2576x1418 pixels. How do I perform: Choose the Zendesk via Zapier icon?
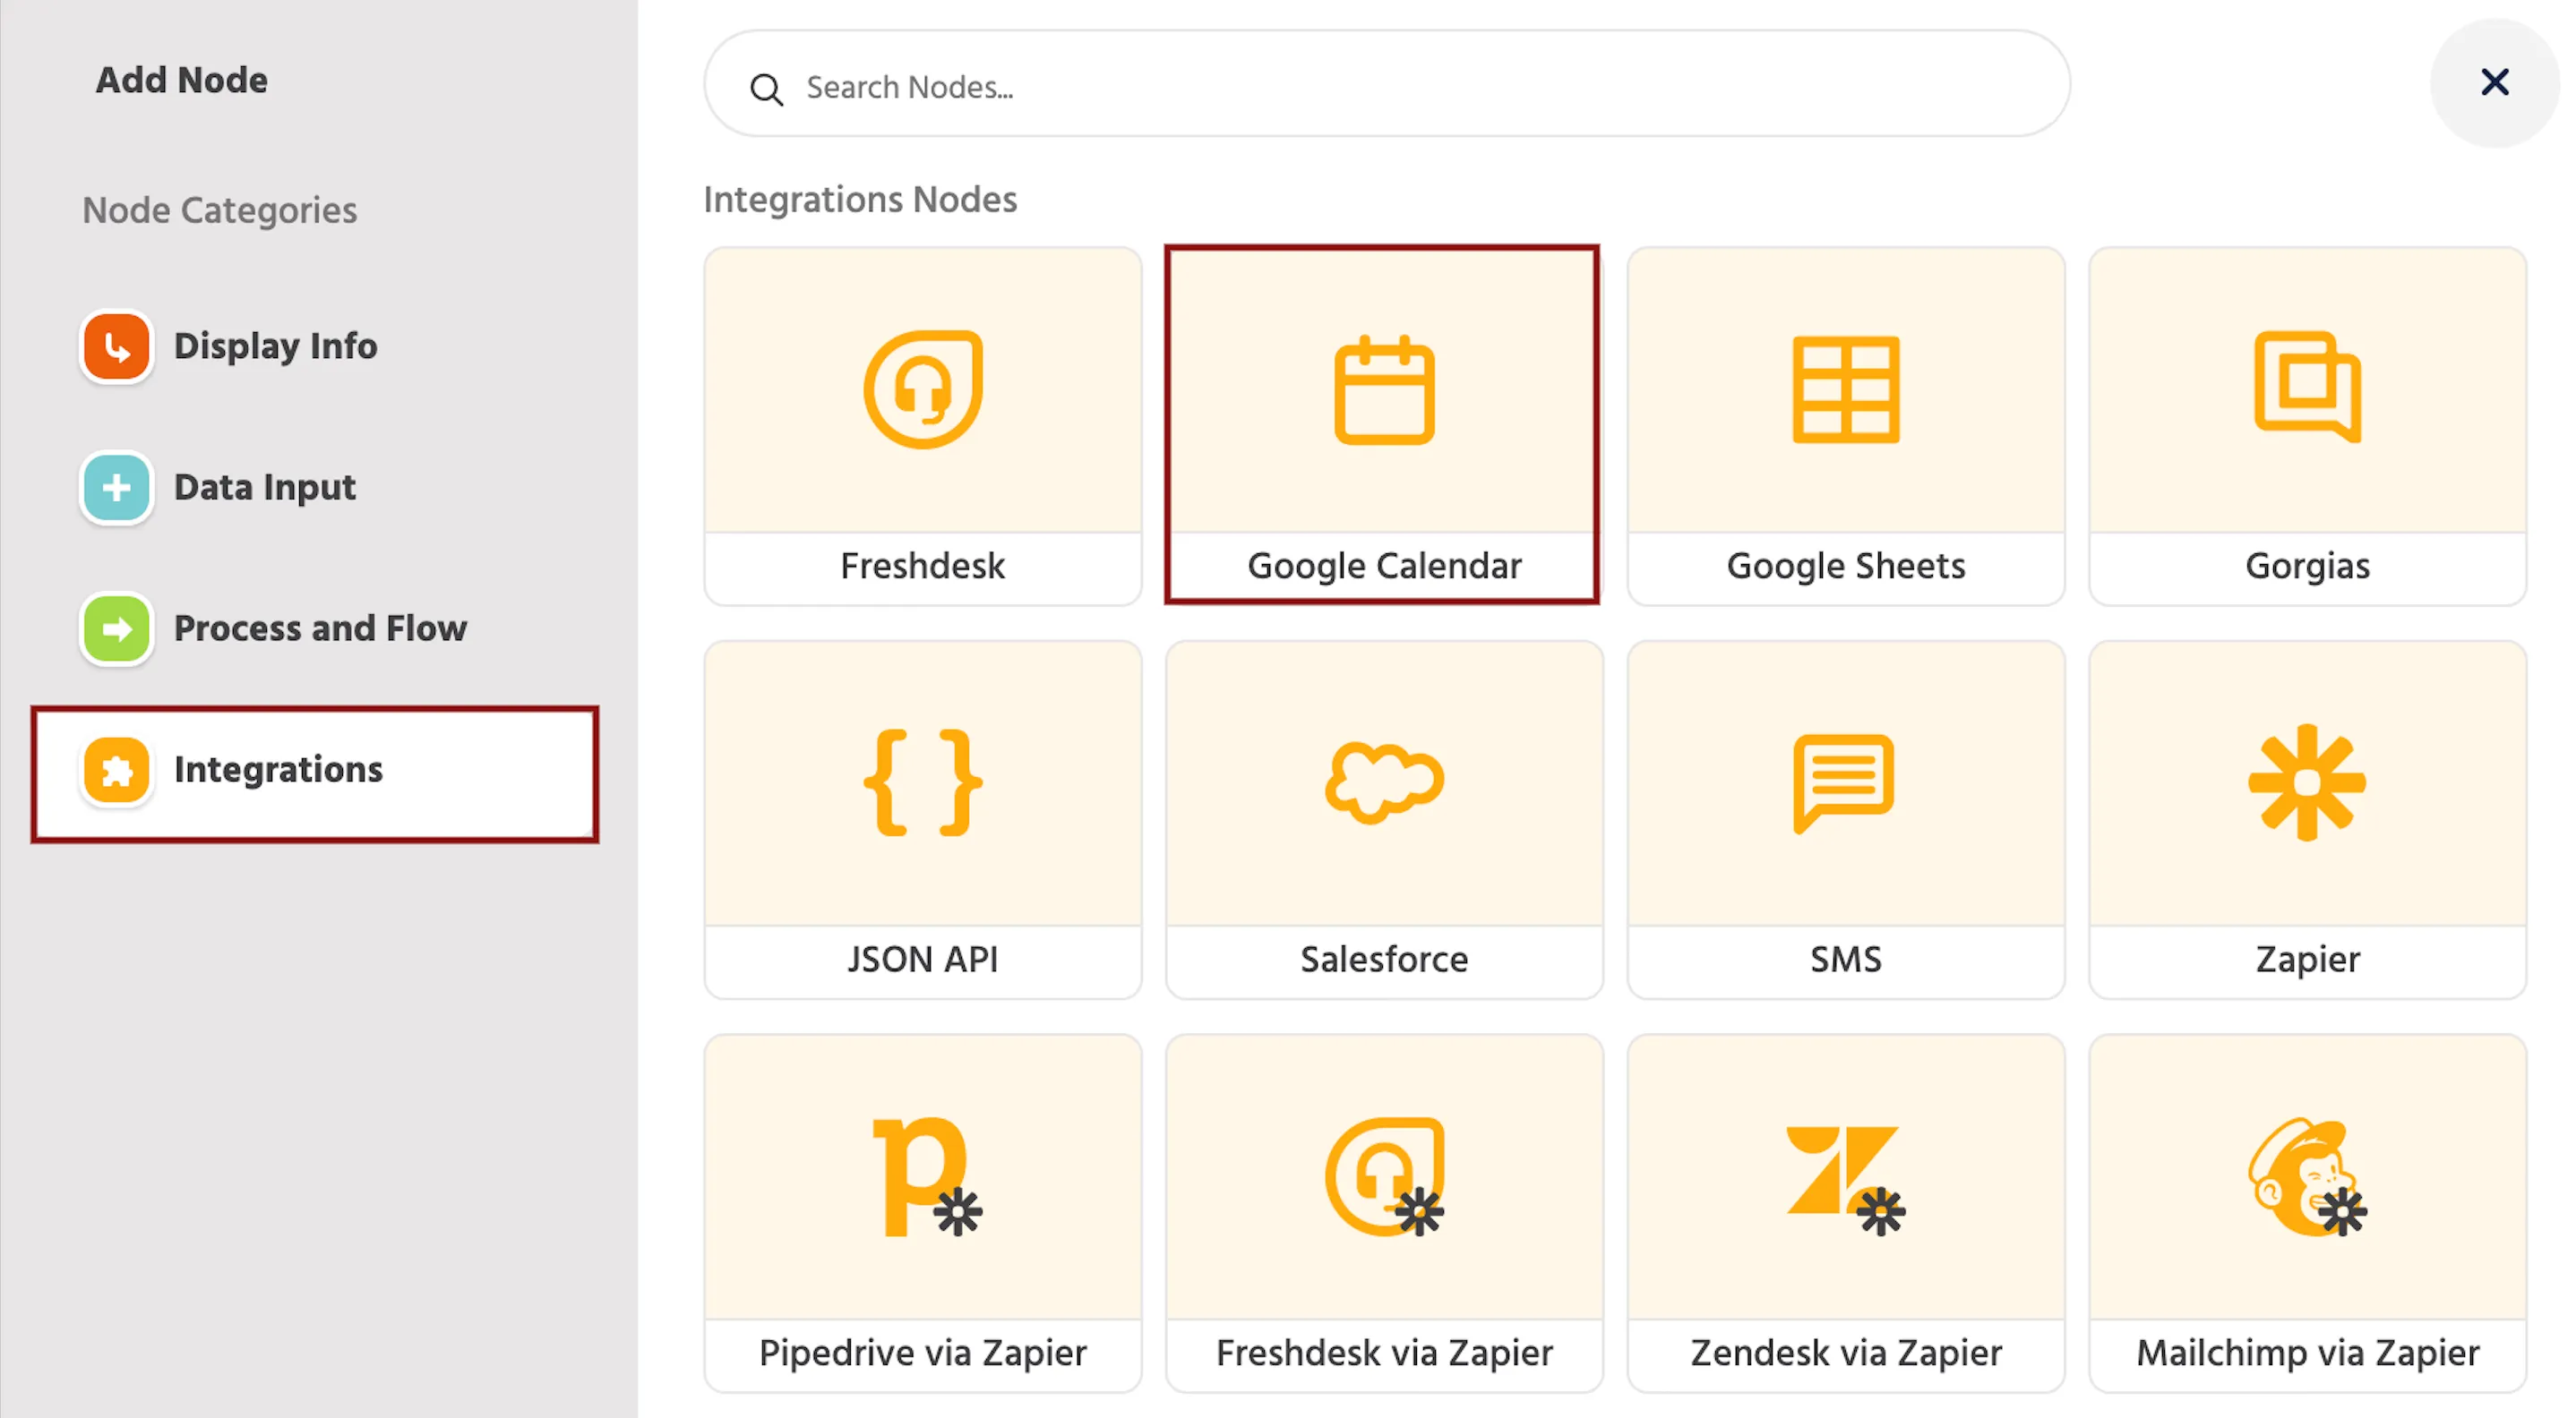(1846, 1181)
